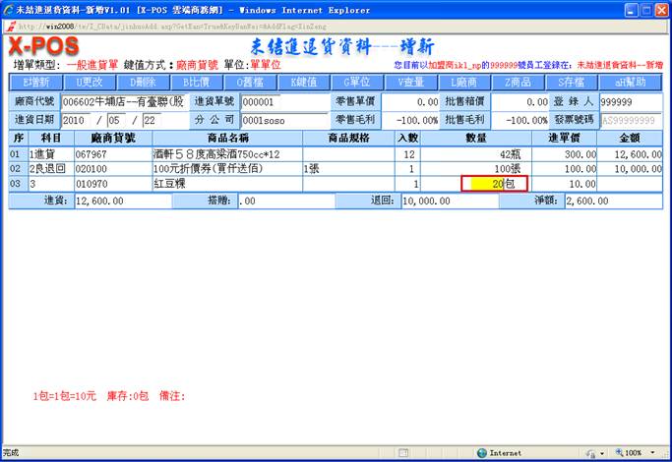Open the V查量 quantity lookup
The height and width of the screenshot is (462, 672).
(410, 82)
